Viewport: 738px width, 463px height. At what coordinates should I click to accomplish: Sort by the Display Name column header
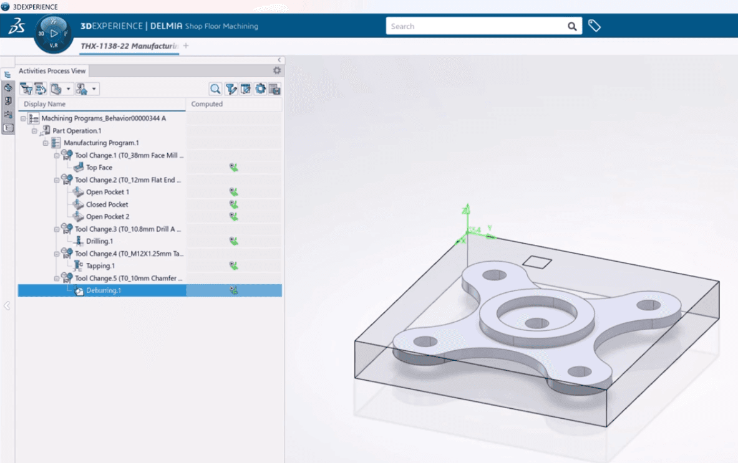[102, 104]
